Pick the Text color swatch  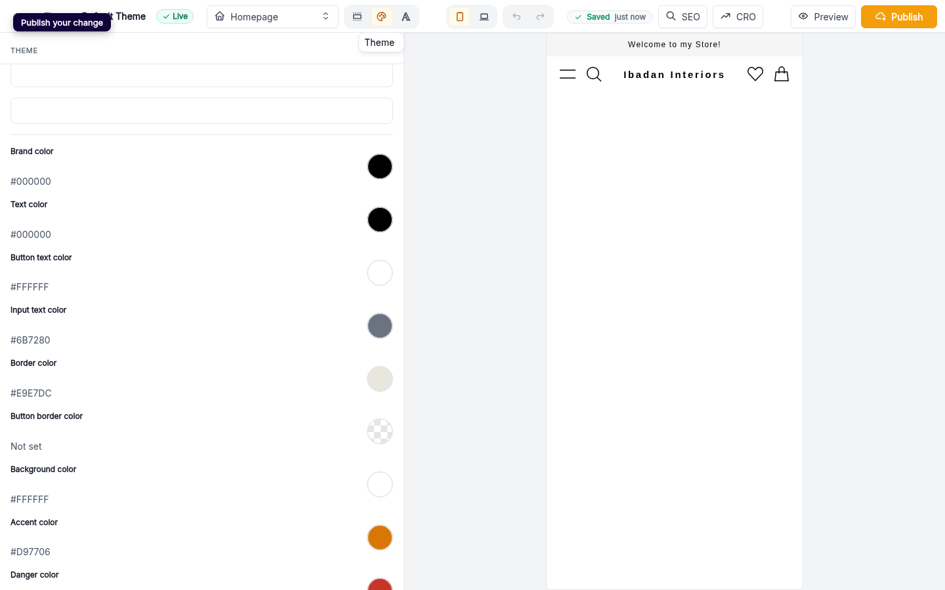[380, 220]
